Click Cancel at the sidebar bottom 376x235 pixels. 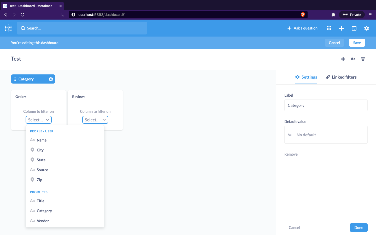point(294,228)
